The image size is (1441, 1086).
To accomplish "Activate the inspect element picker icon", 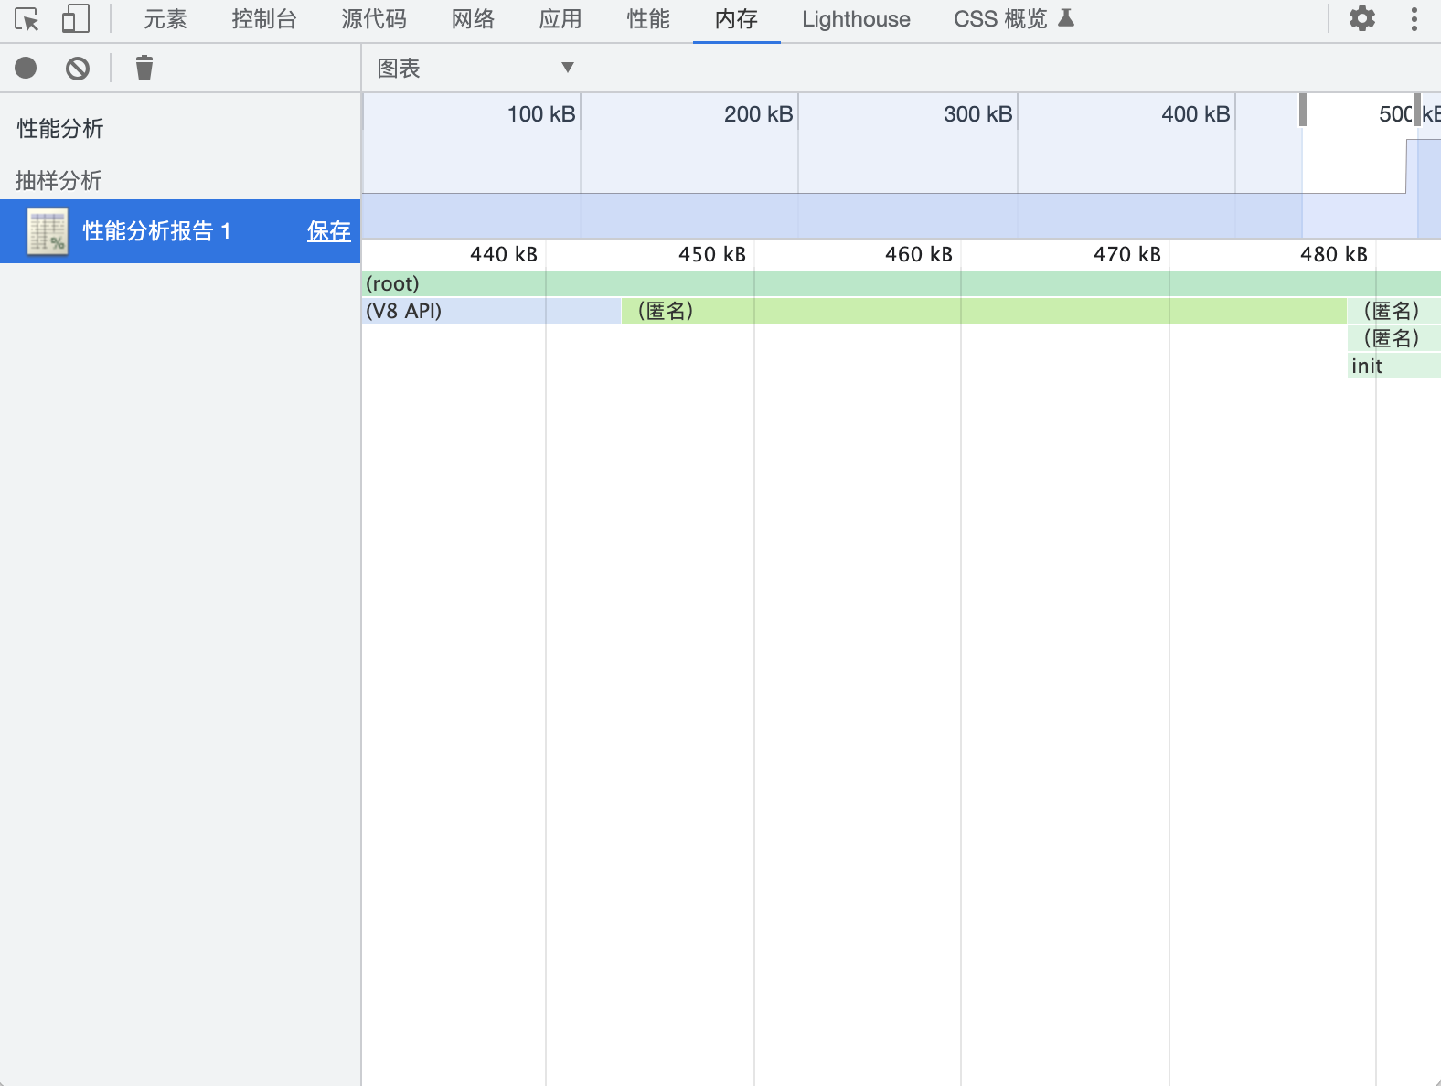I will (27, 19).
